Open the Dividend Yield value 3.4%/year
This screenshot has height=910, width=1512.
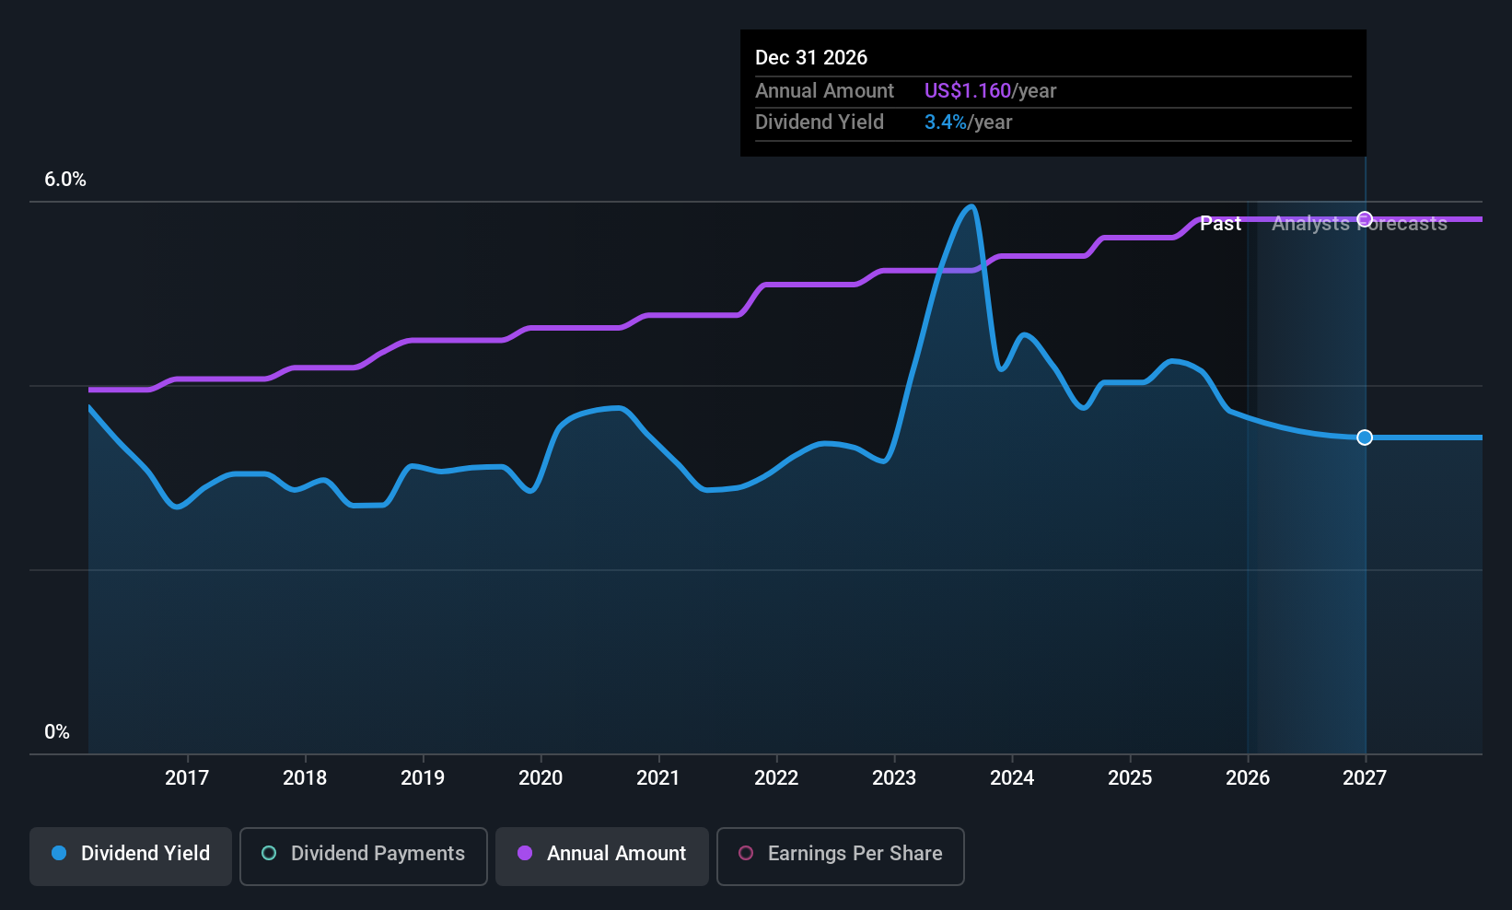968,122
